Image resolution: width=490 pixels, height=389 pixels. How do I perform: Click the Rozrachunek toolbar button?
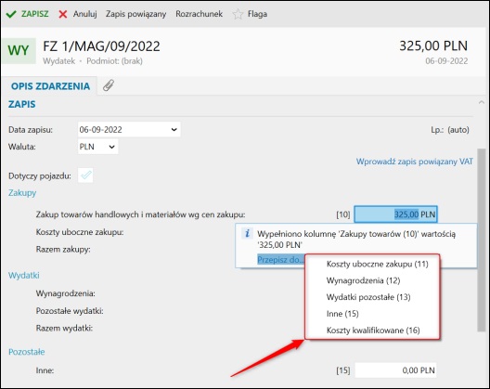199,14
